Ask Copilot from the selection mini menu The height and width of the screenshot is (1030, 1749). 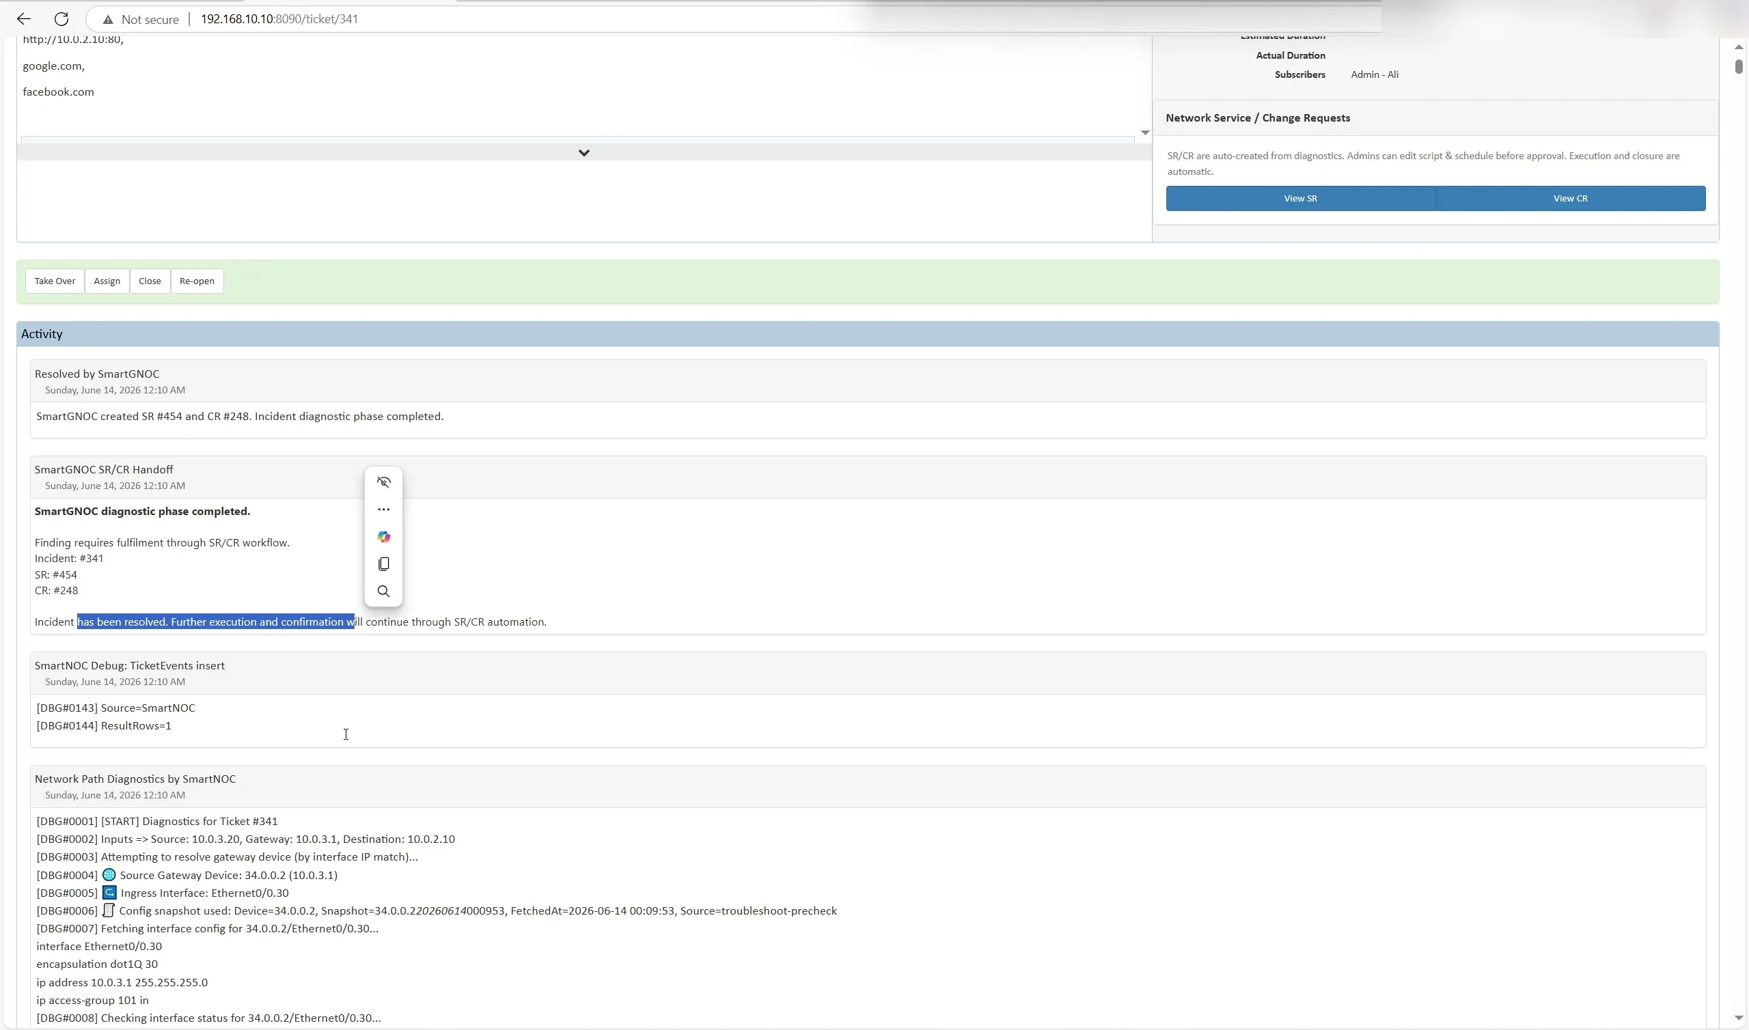383,537
